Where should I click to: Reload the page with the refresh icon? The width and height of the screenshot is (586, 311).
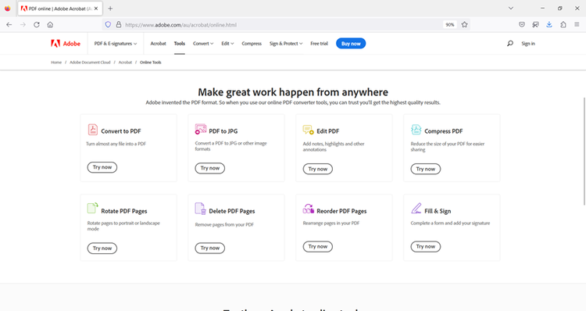point(36,25)
